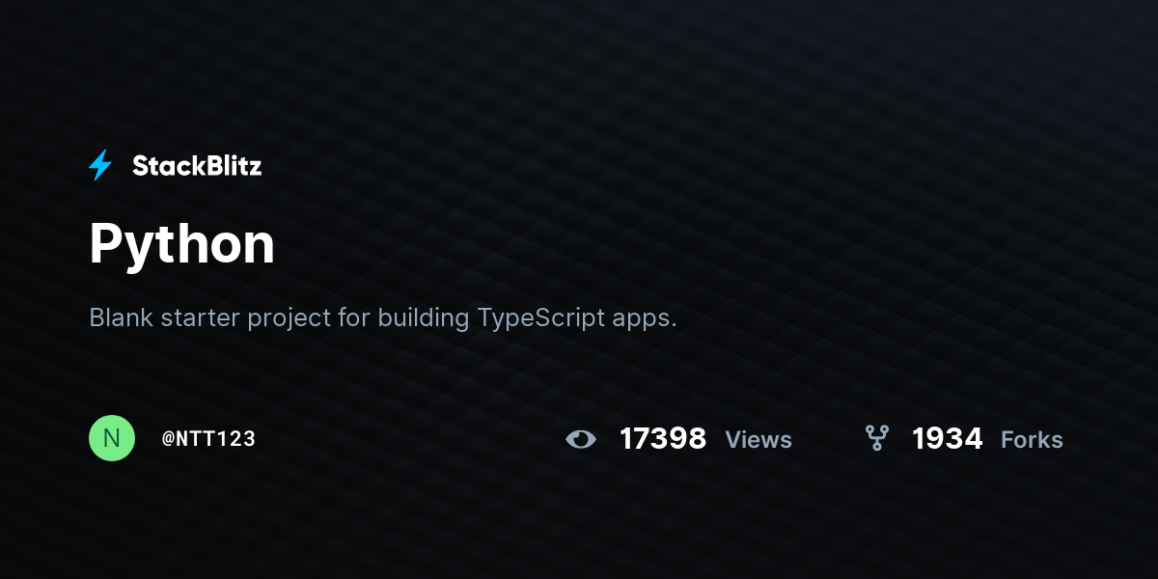Open the Python project title
The width and height of the screenshot is (1158, 579).
[x=182, y=244]
